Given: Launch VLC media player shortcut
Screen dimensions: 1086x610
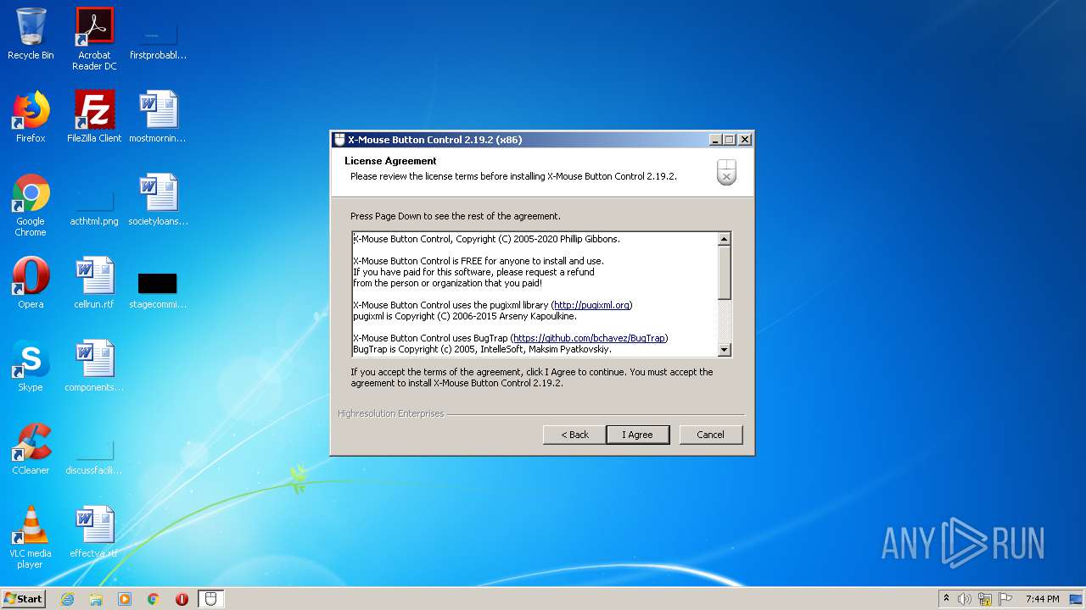Looking at the screenshot, I should (x=31, y=537).
